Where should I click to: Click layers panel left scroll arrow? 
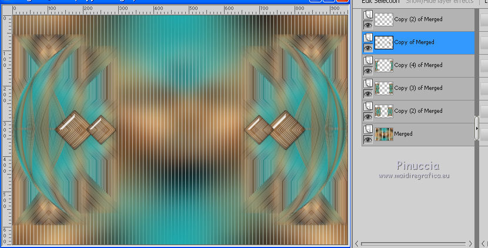click(x=357, y=244)
